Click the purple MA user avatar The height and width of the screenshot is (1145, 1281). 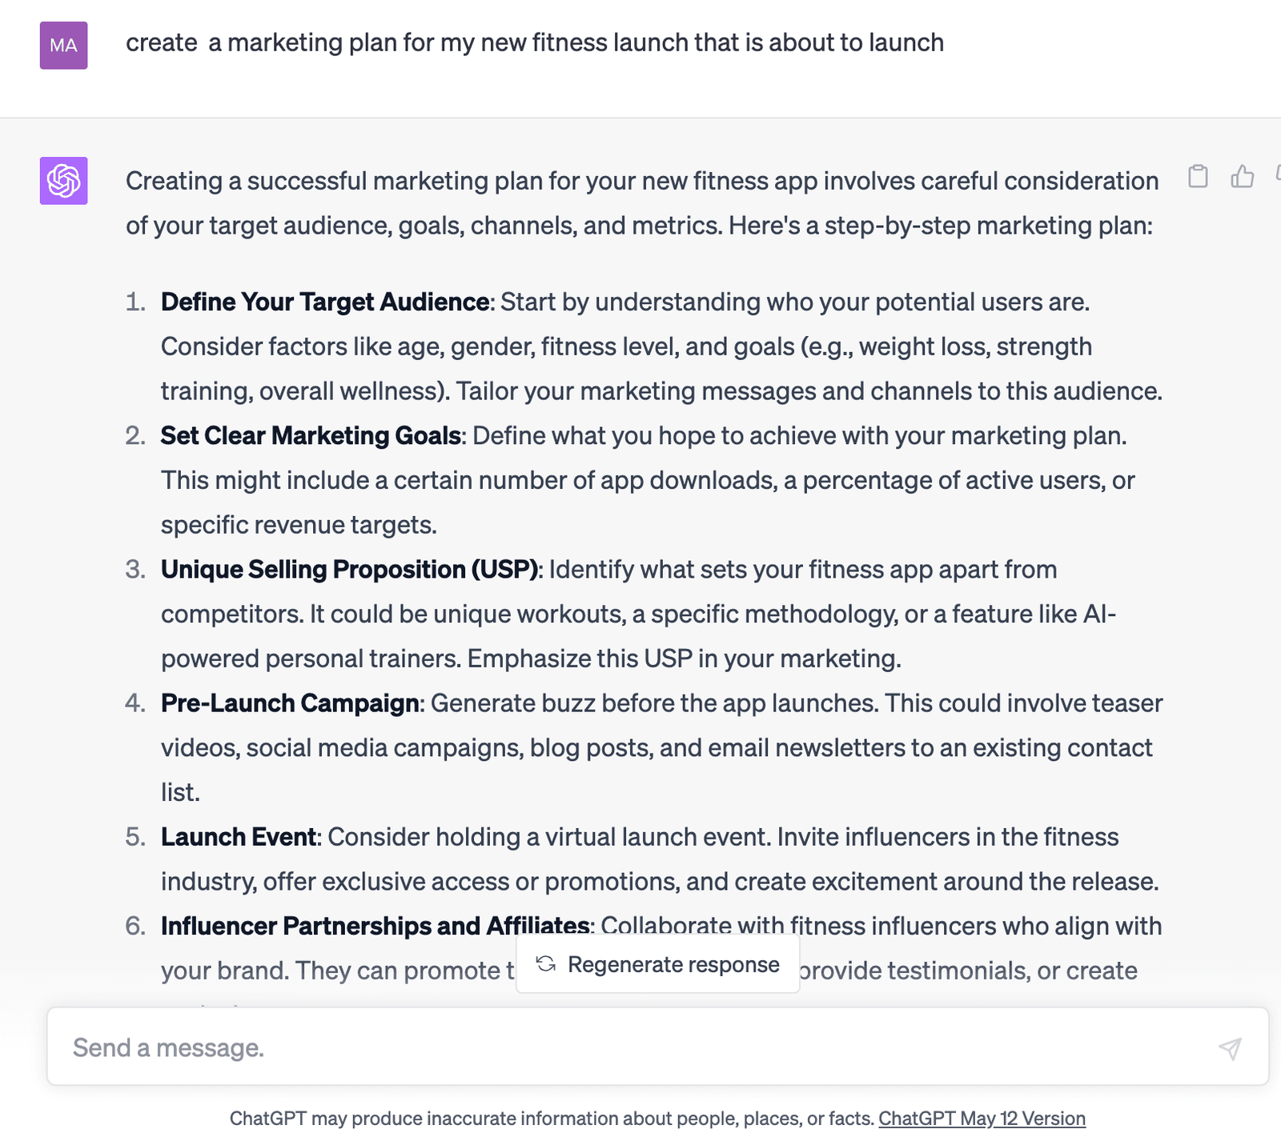pyautogui.click(x=64, y=46)
